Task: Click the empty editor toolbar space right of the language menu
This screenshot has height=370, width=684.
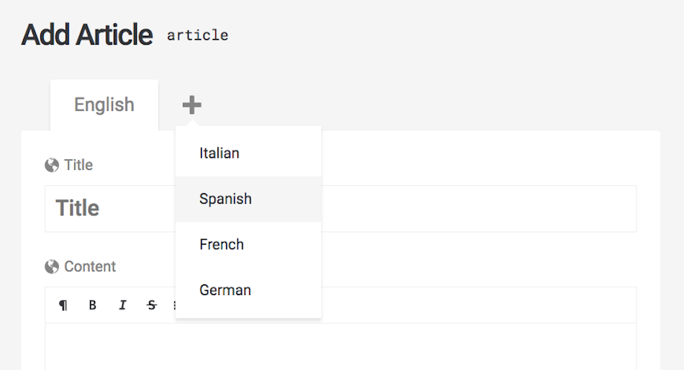Action: pyautogui.click(x=479, y=305)
